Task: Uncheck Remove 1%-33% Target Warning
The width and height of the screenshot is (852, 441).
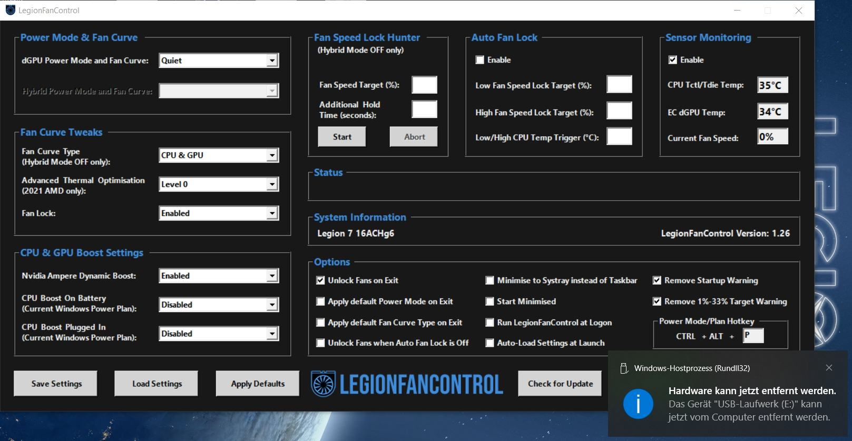Action: point(657,302)
